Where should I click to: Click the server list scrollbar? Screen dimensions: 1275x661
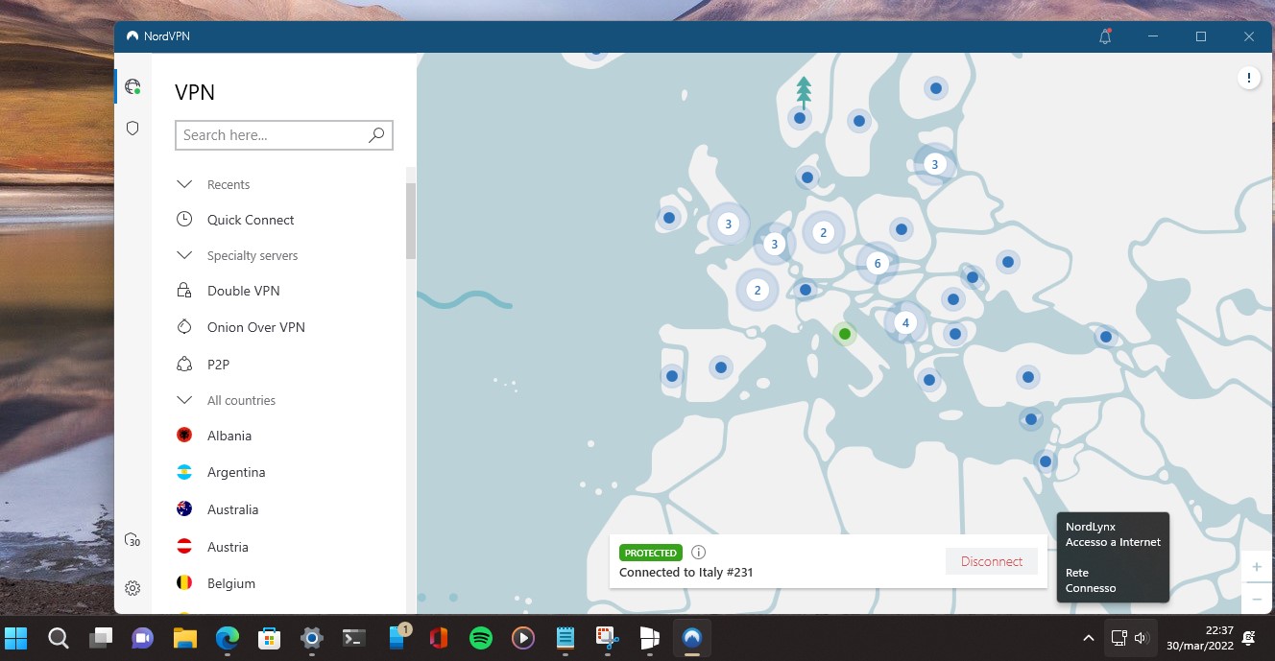coord(411,221)
